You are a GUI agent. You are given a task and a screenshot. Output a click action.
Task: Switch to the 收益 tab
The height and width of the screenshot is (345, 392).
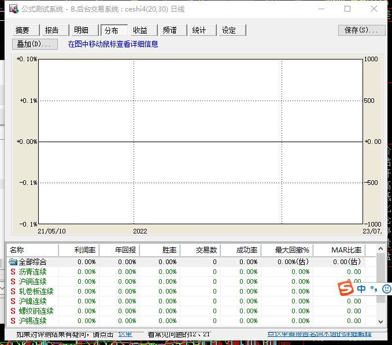click(x=144, y=30)
